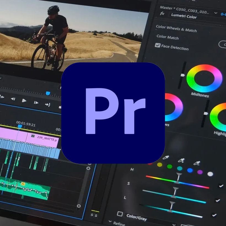Select the add-color eyedropper with plus
The width and height of the screenshot is (226, 226).
[x=181, y=161]
